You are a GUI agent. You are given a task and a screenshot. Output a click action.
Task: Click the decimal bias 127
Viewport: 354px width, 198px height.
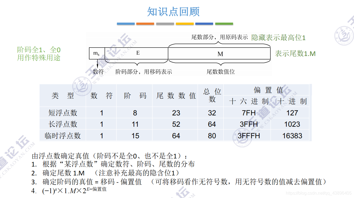(292, 113)
